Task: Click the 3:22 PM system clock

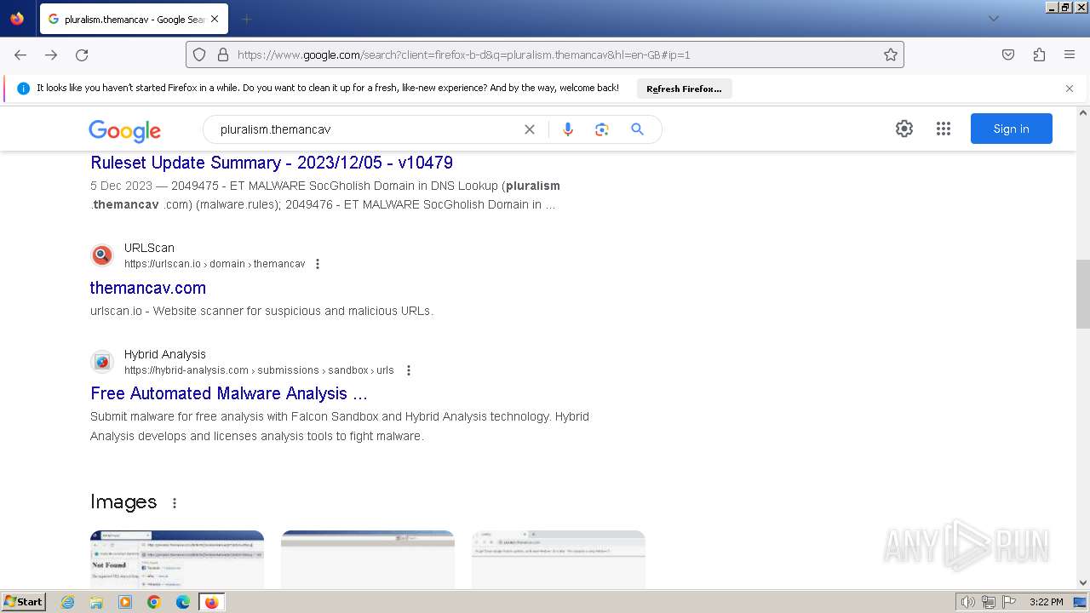Action: (x=1046, y=602)
